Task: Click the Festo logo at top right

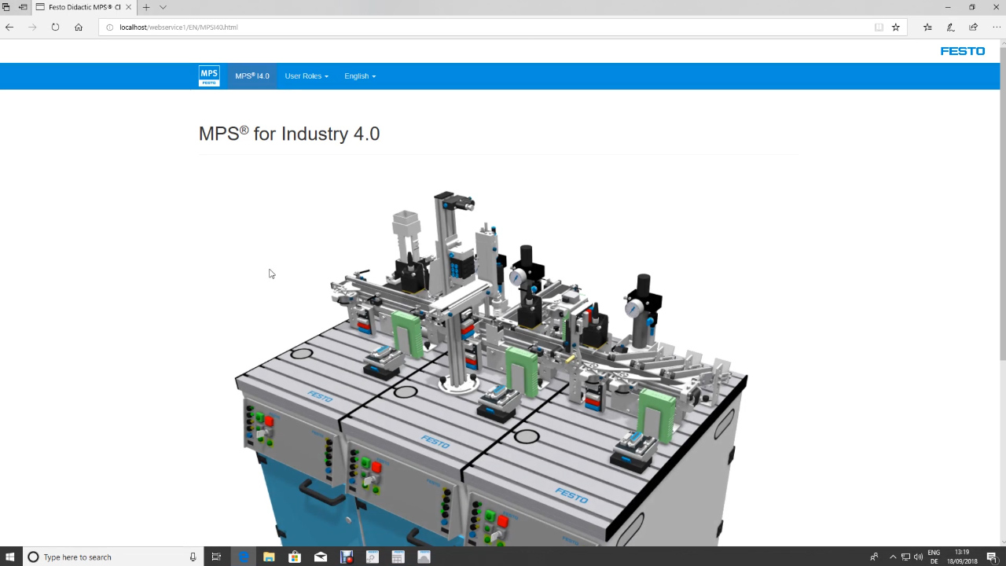Action: tap(962, 51)
